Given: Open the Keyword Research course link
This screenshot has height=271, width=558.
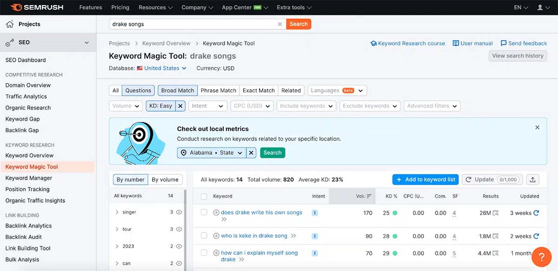Looking at the screenshot, I should (407, 43).
